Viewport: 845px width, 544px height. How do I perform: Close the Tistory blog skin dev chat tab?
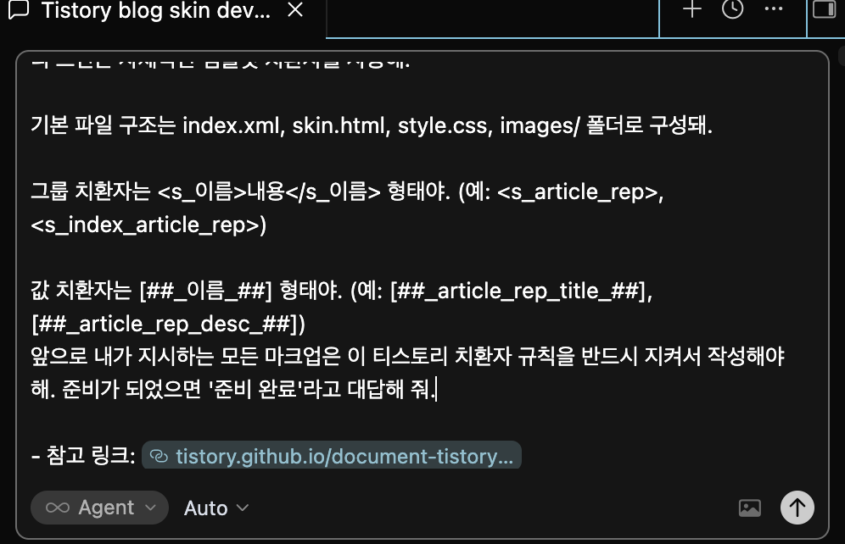pos(295,9)
